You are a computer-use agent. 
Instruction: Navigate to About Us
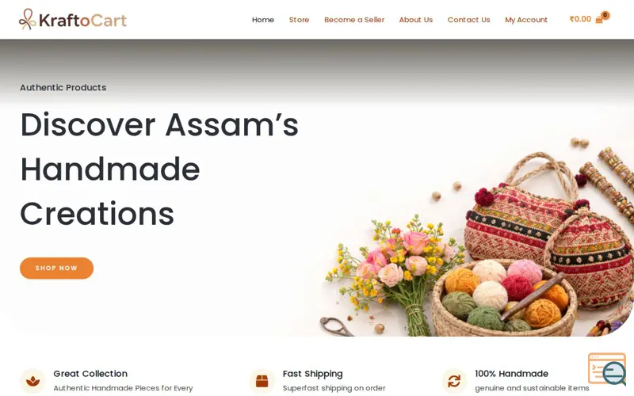point(415,20)
